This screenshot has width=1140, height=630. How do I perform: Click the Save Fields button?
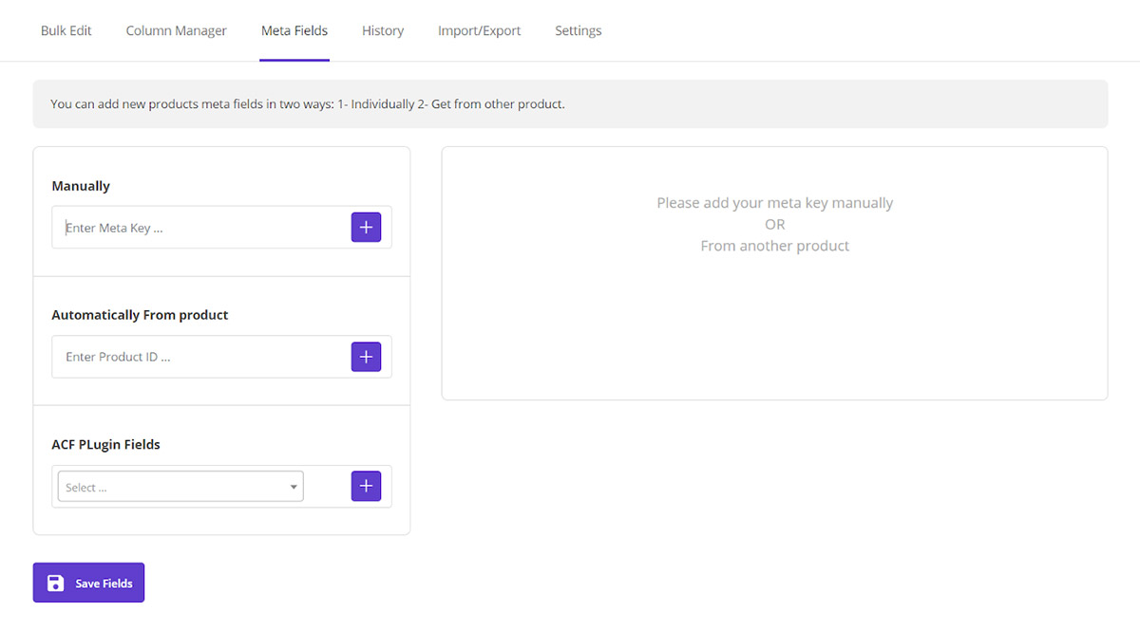click(88, 583)
